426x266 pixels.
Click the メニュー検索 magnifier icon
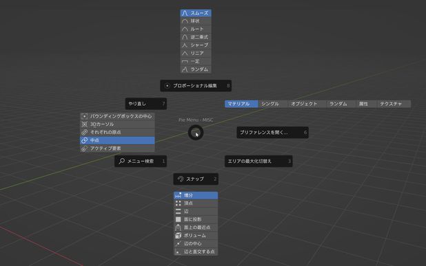[122, 161]
